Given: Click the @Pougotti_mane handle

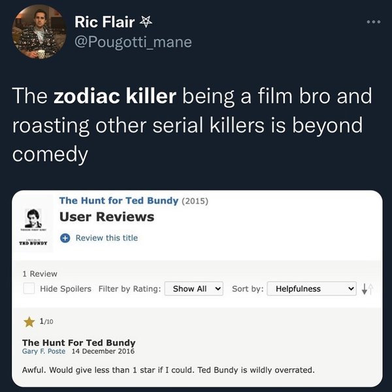Looking at the screenshot, I should coord(133,42).
